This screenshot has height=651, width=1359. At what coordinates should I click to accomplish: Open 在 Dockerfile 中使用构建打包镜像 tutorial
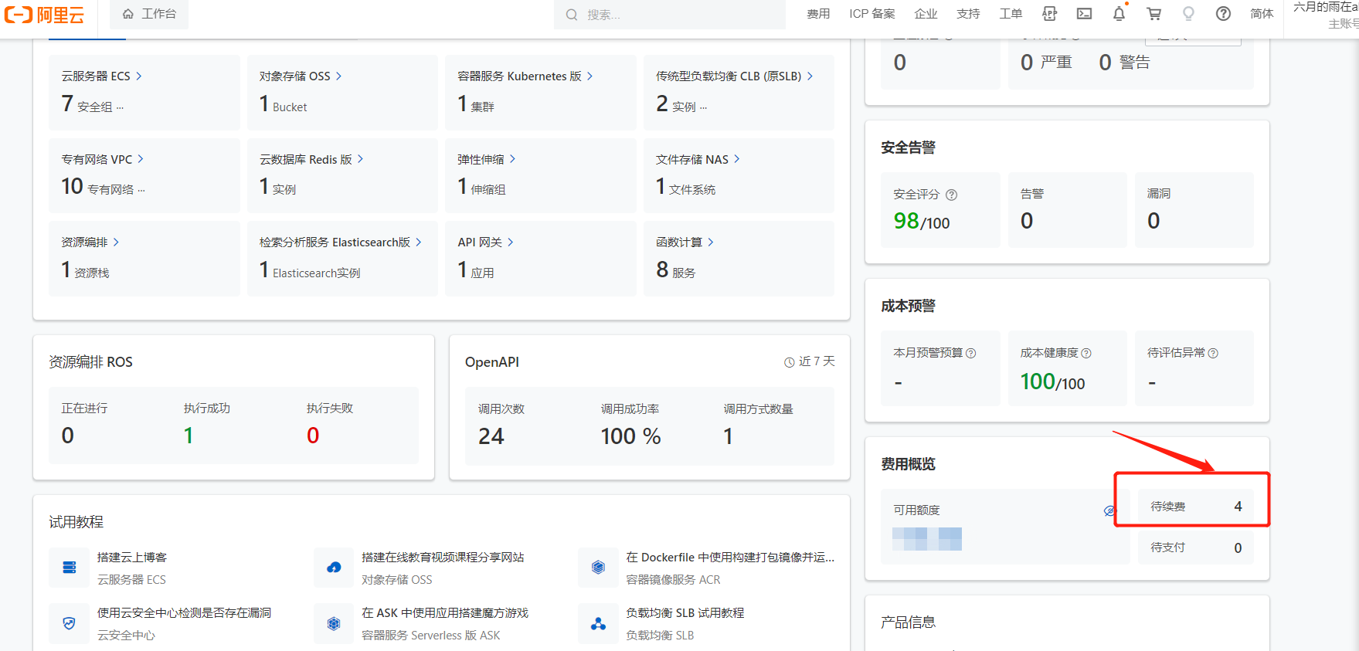click(x=730, y=558)
